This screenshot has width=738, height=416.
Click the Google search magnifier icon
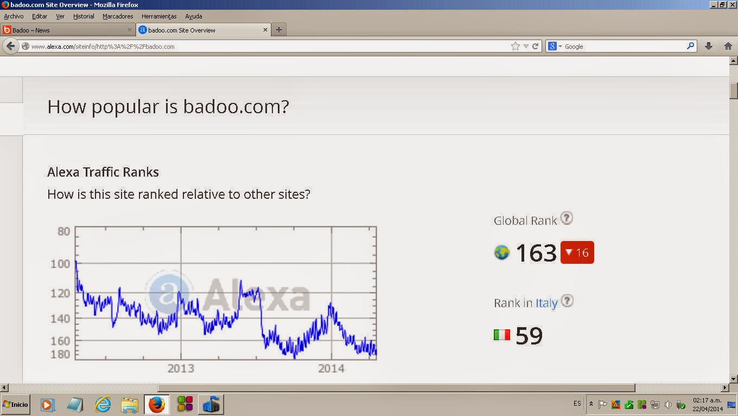click(690, 46)
